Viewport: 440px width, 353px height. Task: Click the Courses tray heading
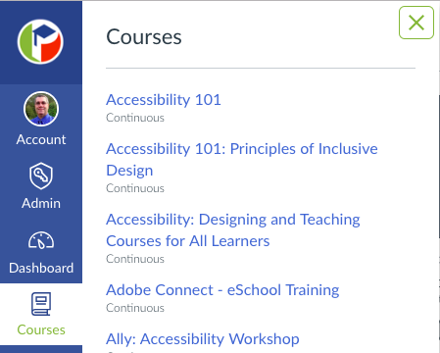point(144,37)
